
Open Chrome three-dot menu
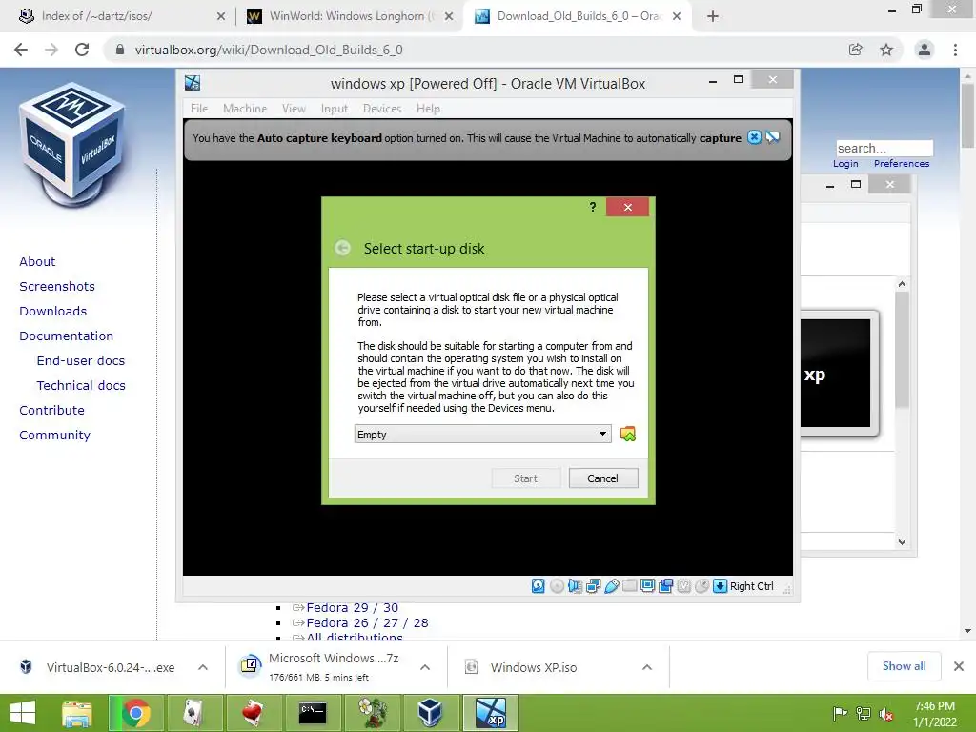(x=955, y=50)
